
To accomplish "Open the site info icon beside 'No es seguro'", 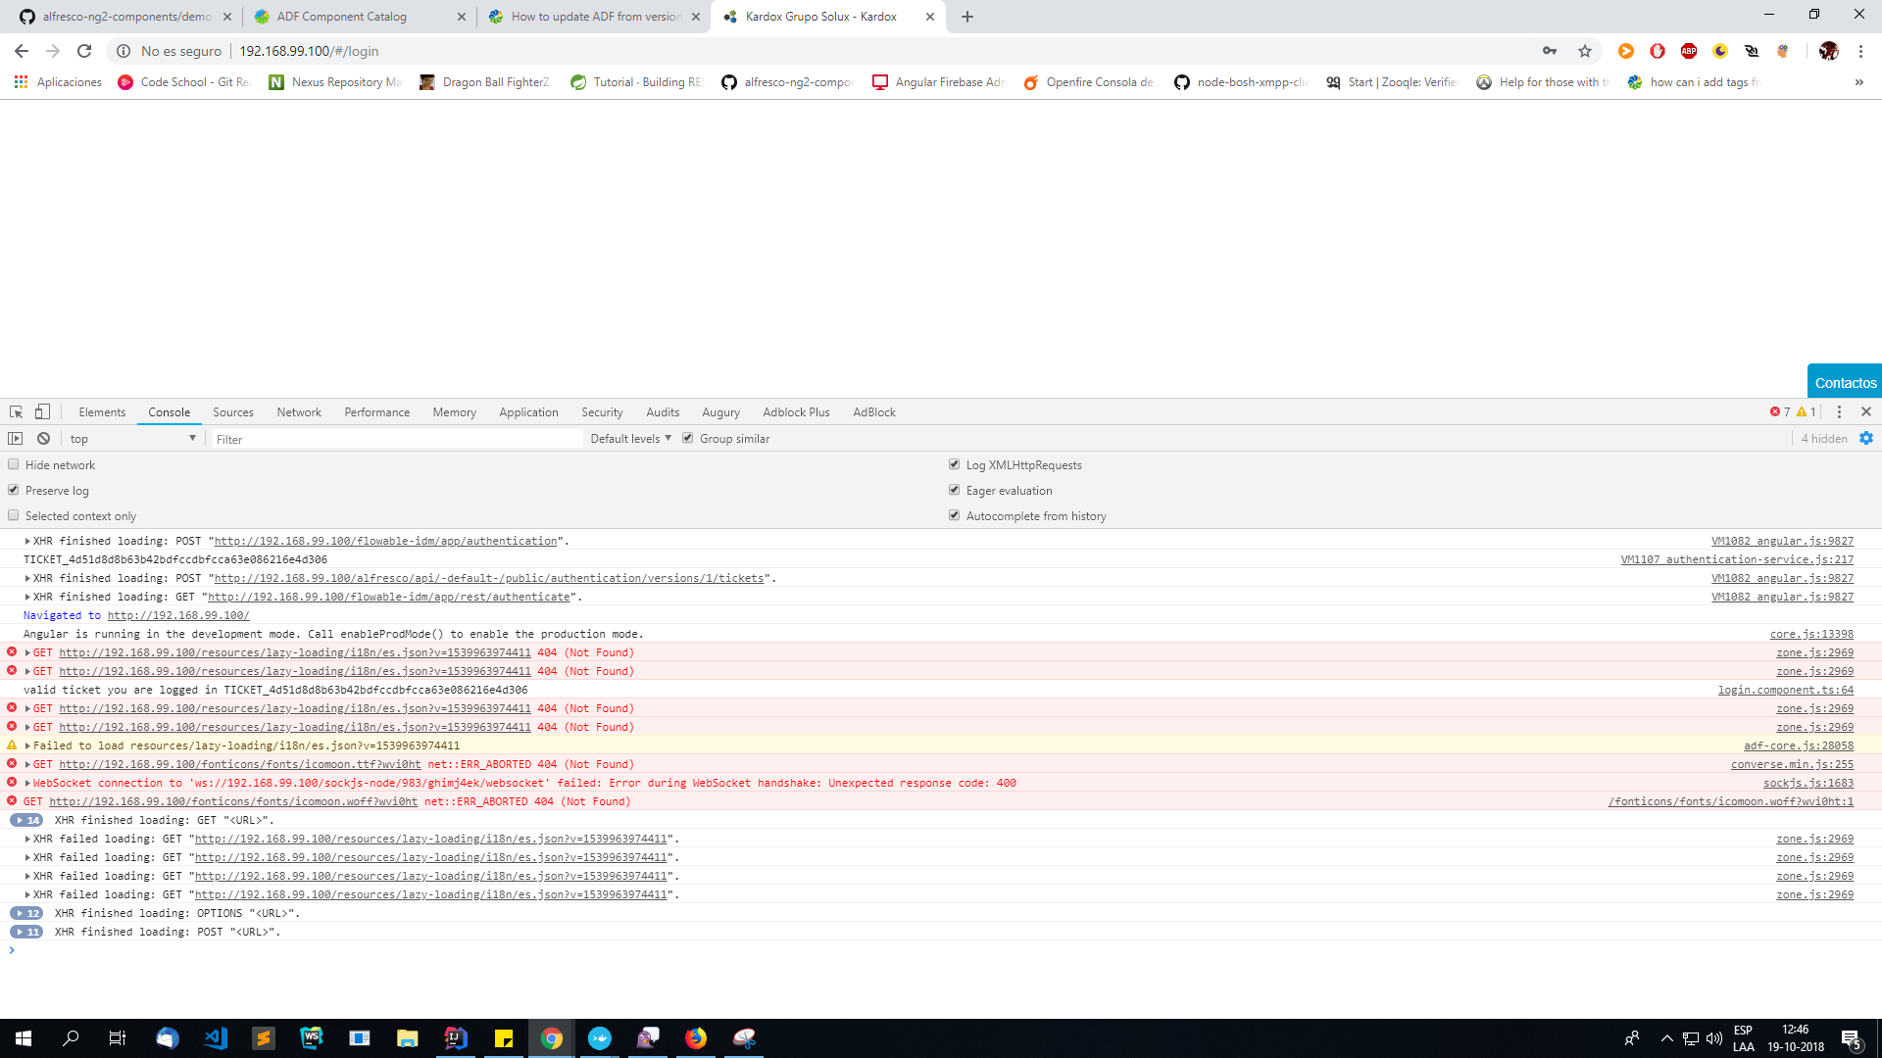I will point(124,51).
